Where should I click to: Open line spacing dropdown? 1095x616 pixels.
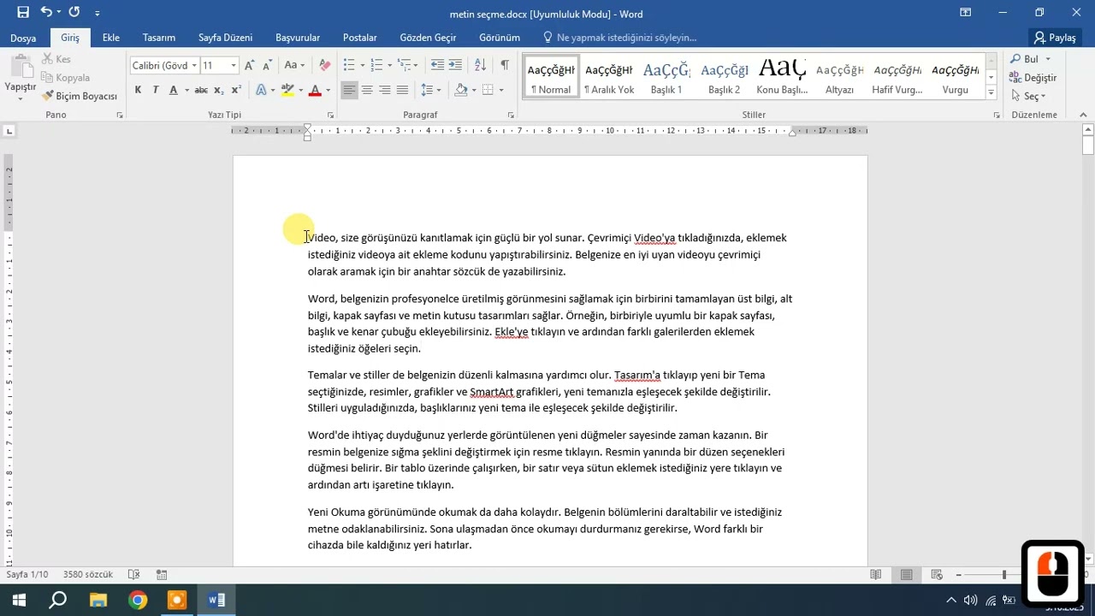pyautogui.click(x=431, y=90)
